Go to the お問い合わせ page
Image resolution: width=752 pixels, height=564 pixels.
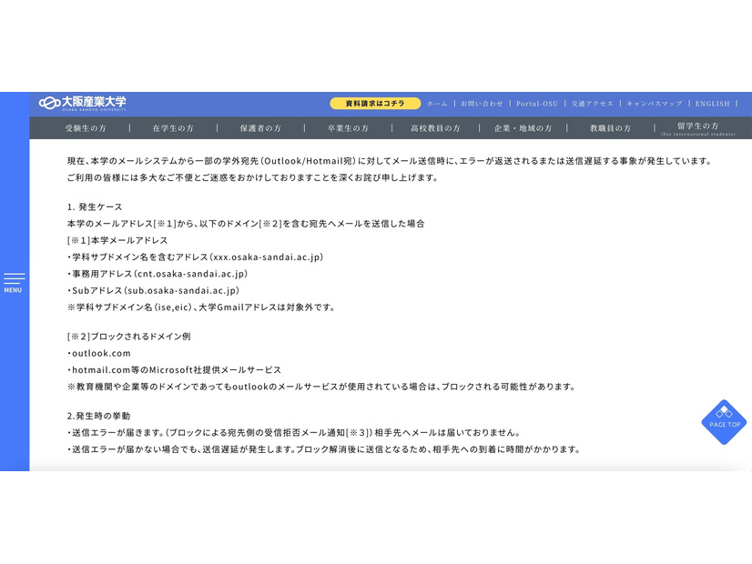[x=483, y=104]
